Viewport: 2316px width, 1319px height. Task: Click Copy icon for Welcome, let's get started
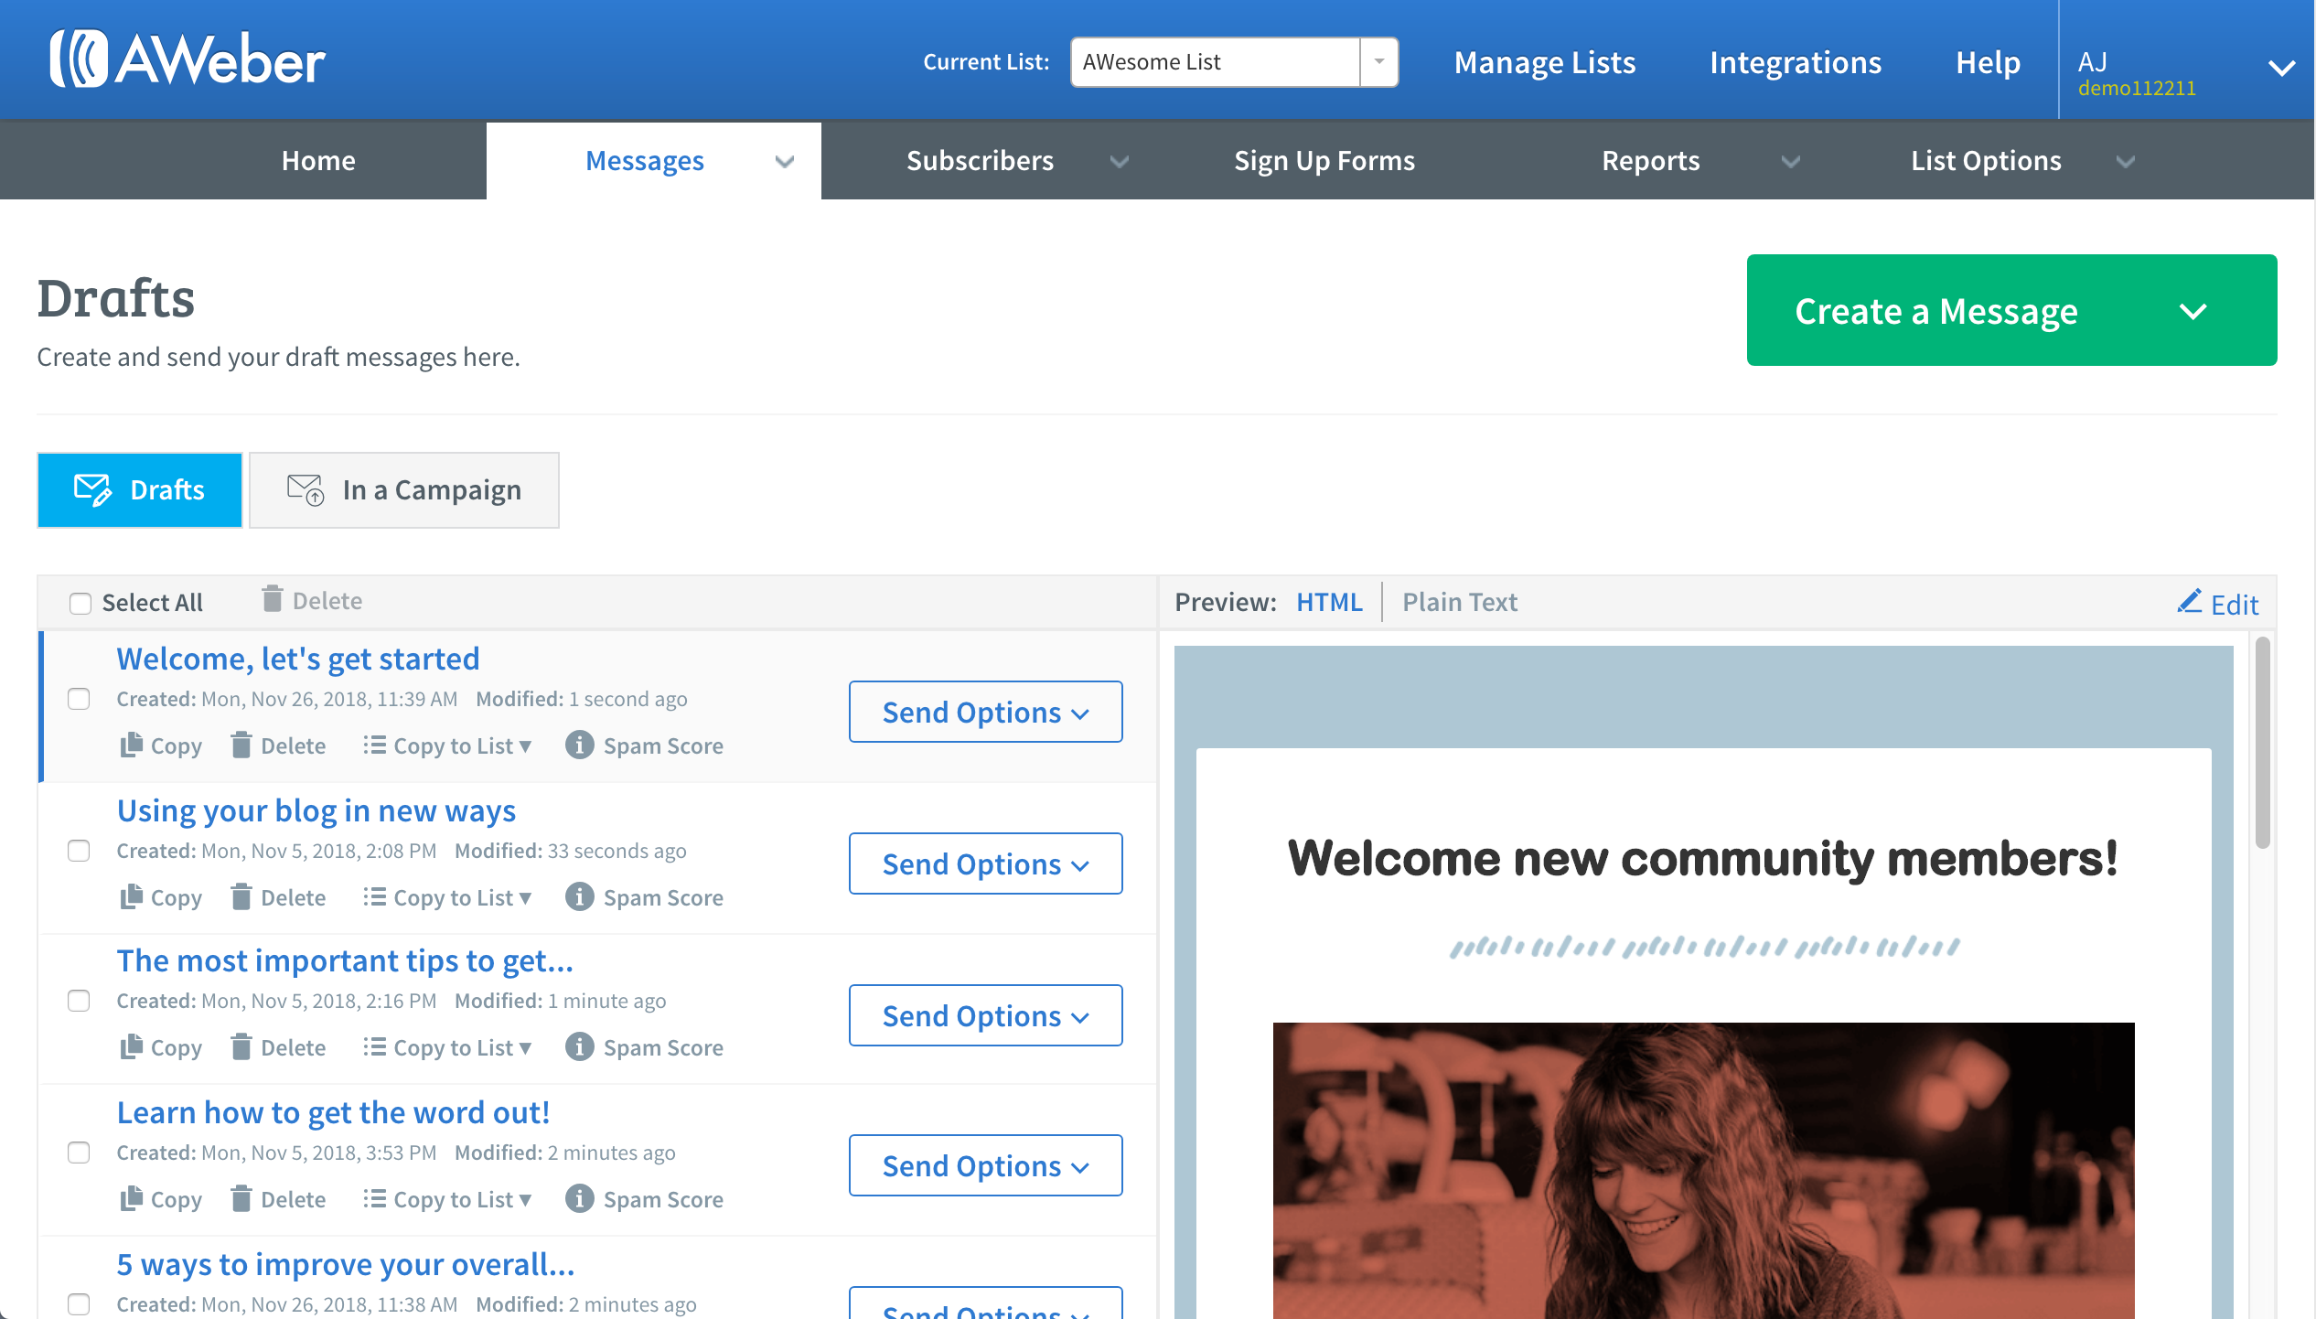pos(131,745)
